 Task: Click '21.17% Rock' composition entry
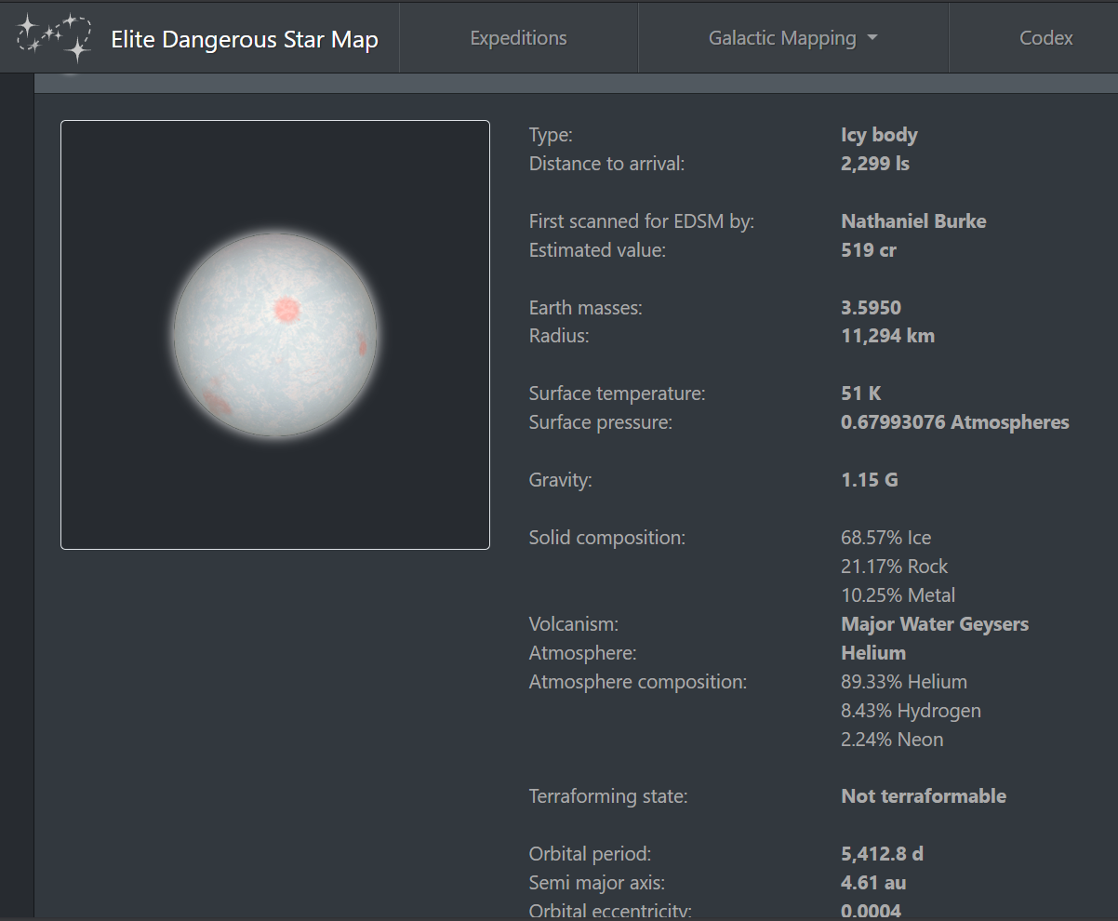point(895,567)
